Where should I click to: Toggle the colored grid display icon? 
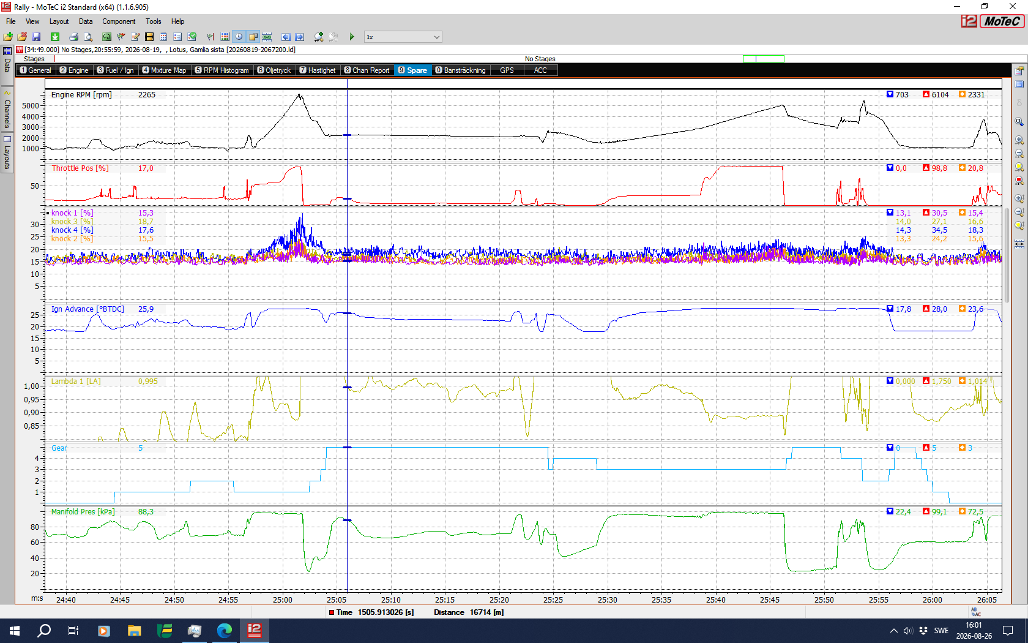pyautogui.click(x=225, y=37)
